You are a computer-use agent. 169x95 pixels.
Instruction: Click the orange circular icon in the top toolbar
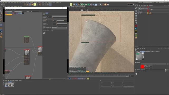[40, 4]
